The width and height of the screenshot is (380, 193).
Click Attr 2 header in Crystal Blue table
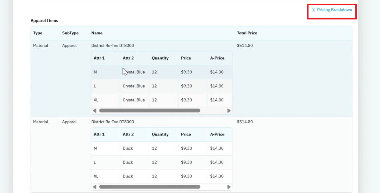[x=128, y=58]
